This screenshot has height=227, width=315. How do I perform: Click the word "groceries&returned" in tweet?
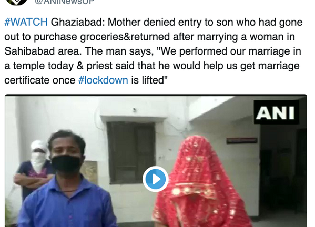tap(125, 37)
